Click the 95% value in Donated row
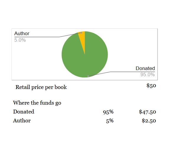The height and width of the screenshot is (146, 170). tap(108, 112)
